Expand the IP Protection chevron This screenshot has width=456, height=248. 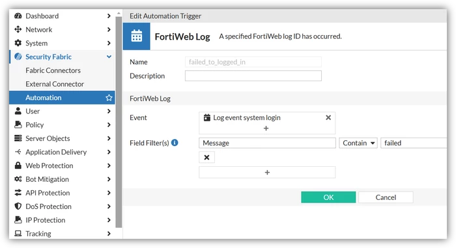[x=109, y=220]
